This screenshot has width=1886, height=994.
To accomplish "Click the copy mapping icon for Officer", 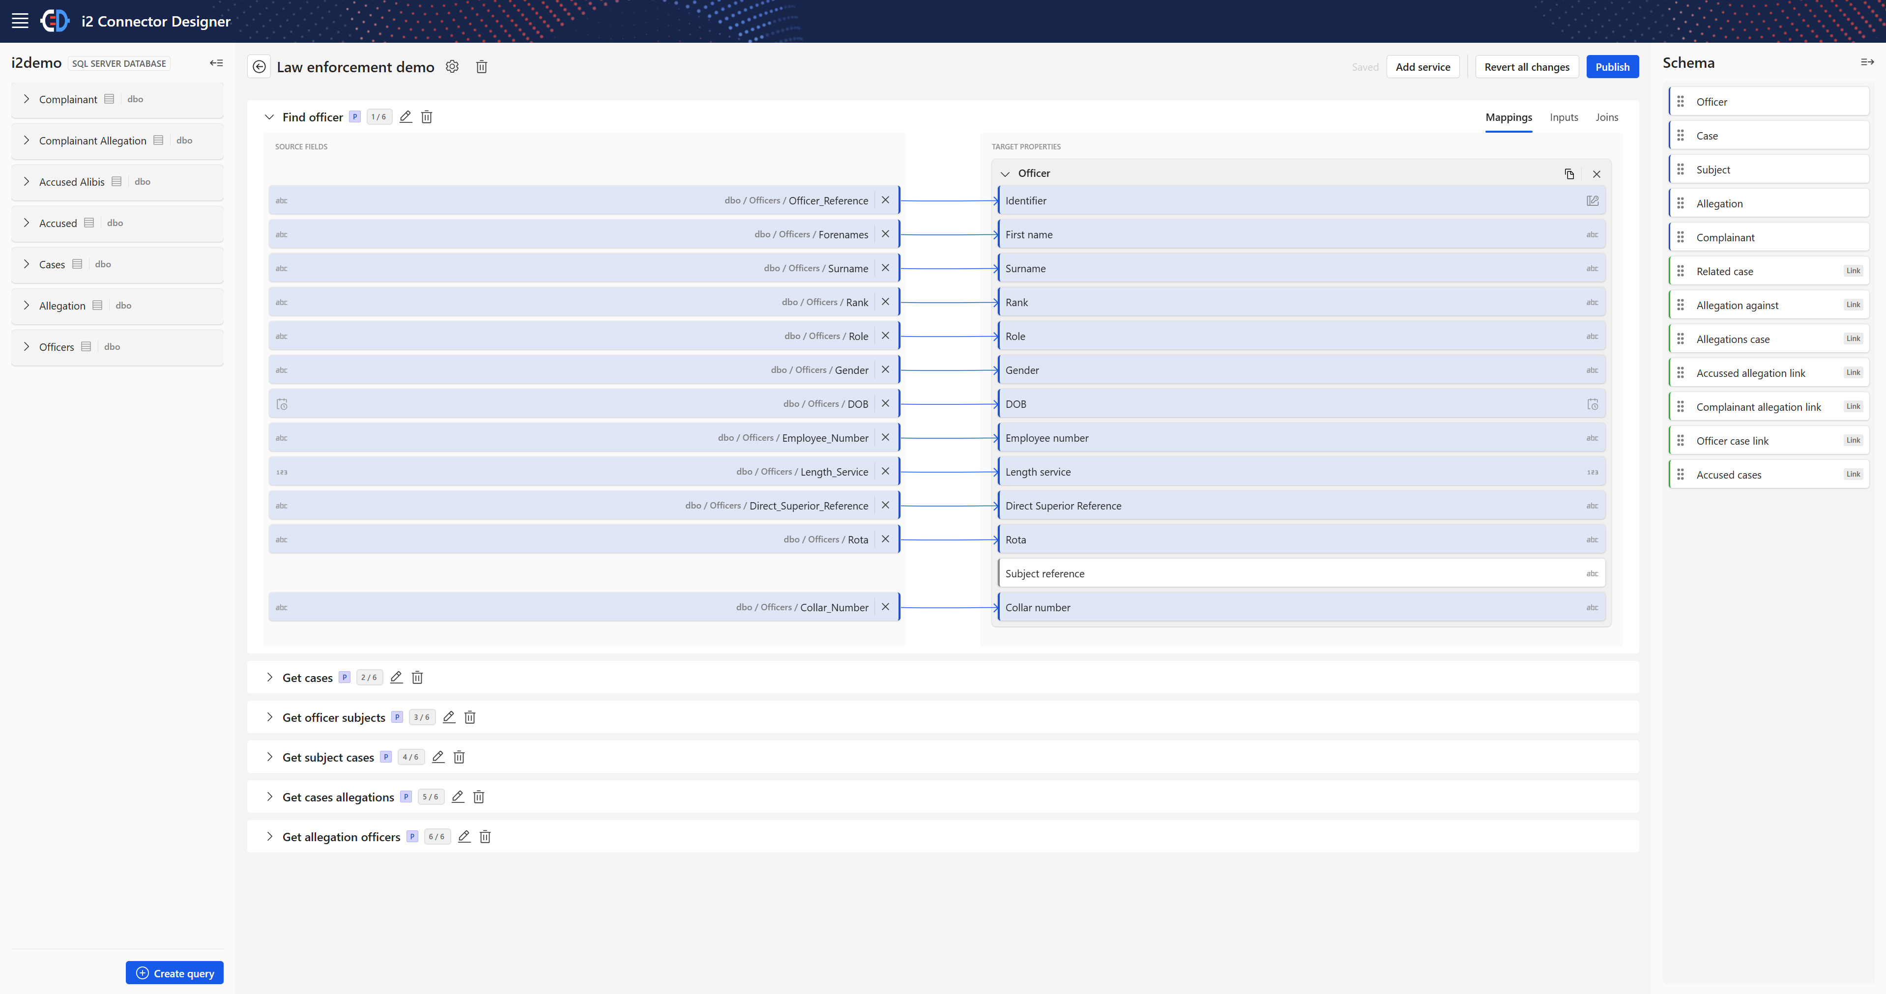I will 1569,173.
